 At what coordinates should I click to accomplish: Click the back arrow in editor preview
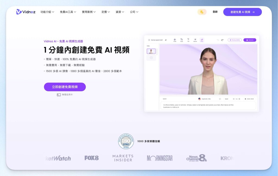pyautogui.click(x=149, y=40)
